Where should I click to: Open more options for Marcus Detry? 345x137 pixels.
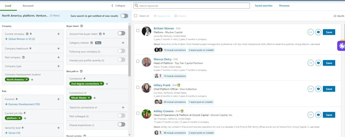click(311, 63)
